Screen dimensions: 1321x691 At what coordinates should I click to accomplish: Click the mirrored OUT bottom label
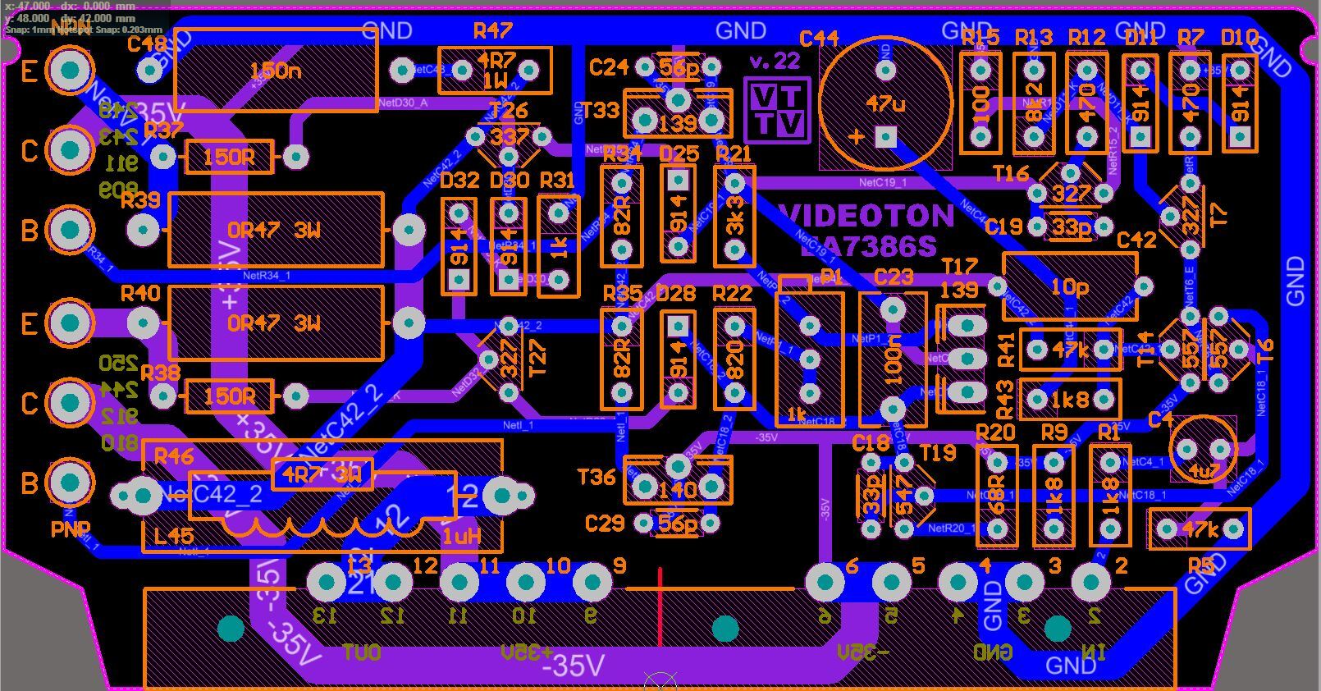click(x=362, y=652)
